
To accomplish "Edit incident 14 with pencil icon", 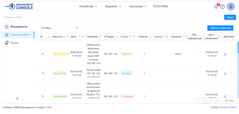I will tap(225, 54).
